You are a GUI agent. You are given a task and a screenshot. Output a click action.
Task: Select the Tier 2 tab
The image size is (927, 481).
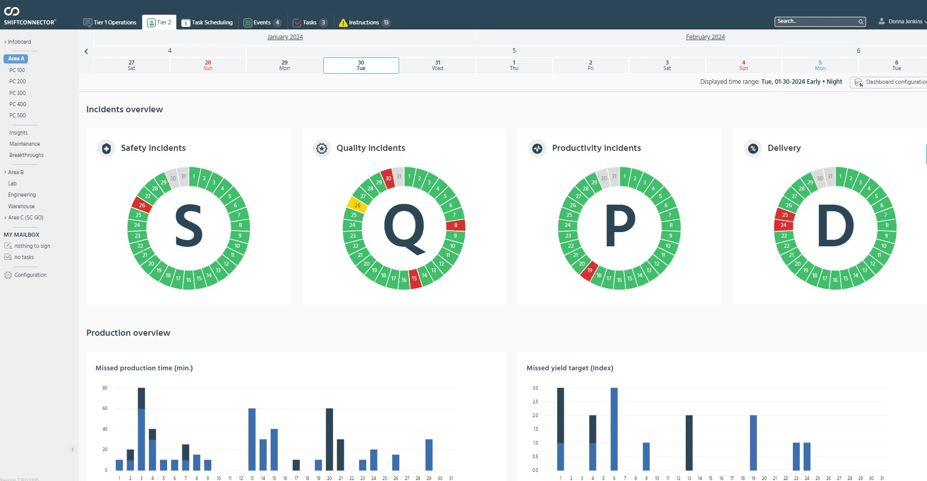click(x=159, y=22)
